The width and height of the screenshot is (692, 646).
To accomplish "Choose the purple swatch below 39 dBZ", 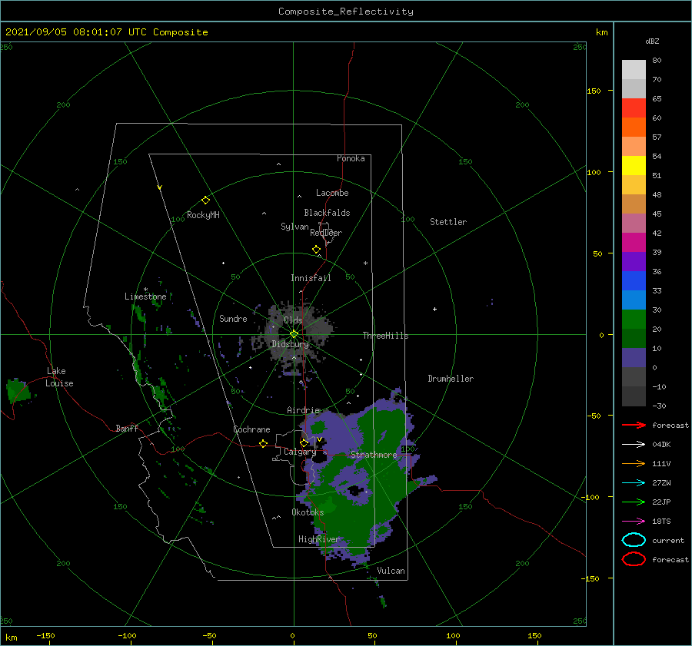I will [634, 261].
